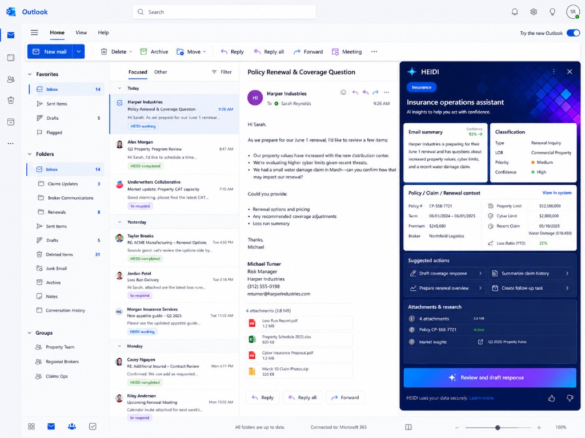Click Draft coverage response action
The height and width of the screenshot is (438, 585).
point(447,273)
